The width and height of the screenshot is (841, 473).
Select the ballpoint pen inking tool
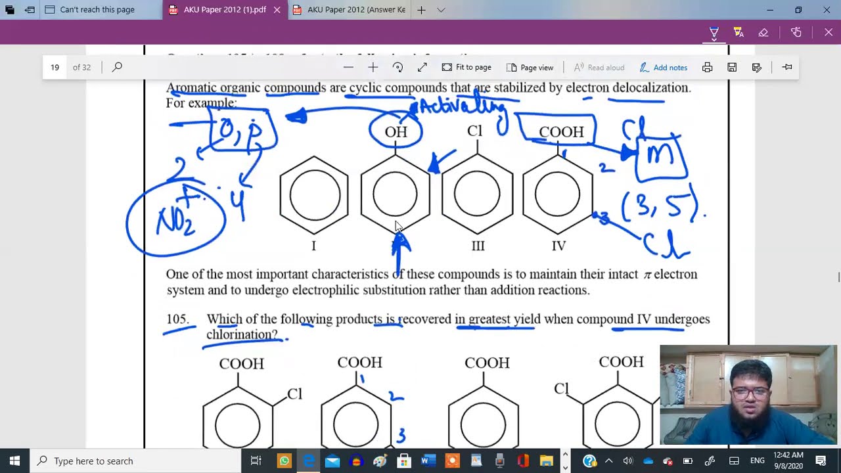[x=714, y=32]
